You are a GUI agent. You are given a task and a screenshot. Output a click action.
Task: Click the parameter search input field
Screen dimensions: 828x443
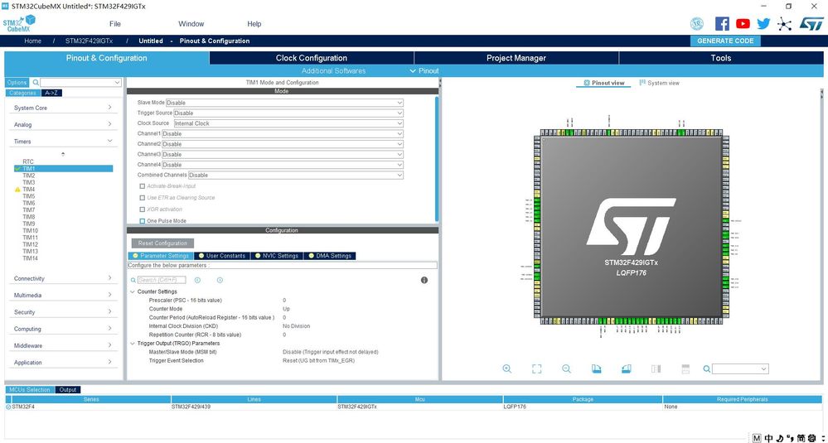tap(162, 280)
